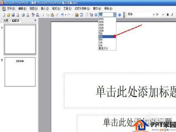This screenshot has width=176, height=132.
Task: Open the 窗口 menu
Action: point(97,8)
